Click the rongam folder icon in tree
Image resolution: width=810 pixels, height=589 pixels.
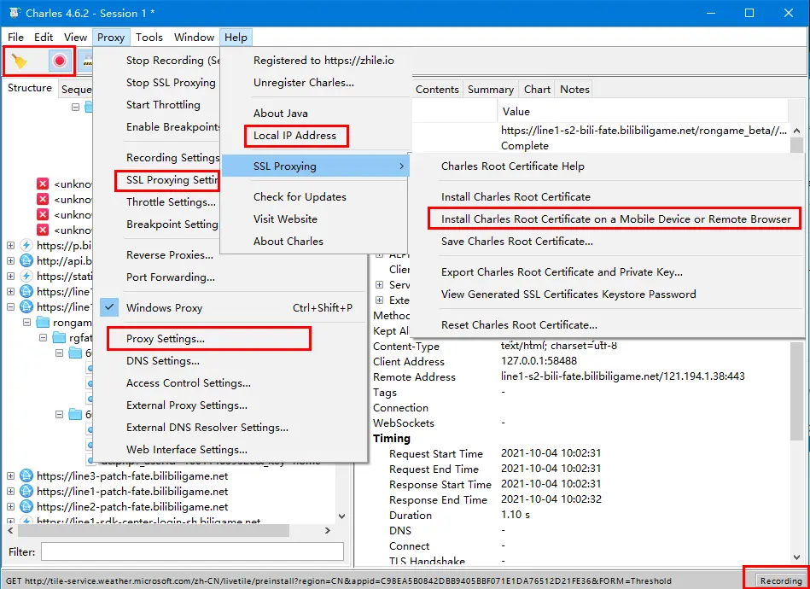(x=43, y=323)
